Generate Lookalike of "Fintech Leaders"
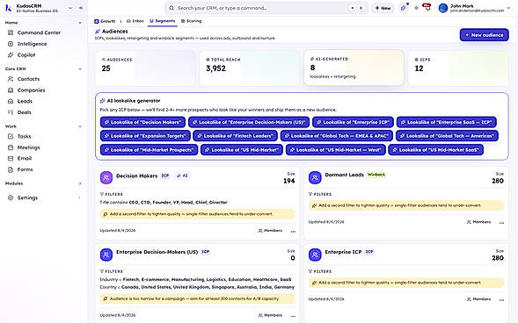Viewport: 518px width, 323px height. click(235, 136)
